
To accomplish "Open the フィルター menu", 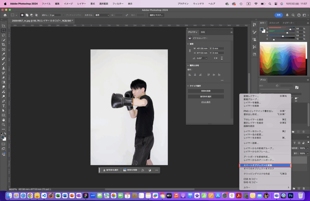I will click(x=118, y=4).
